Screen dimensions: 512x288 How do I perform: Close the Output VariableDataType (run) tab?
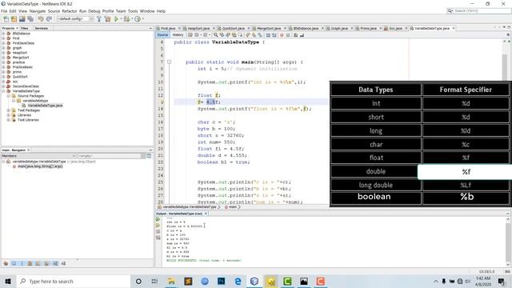[206, 214]
